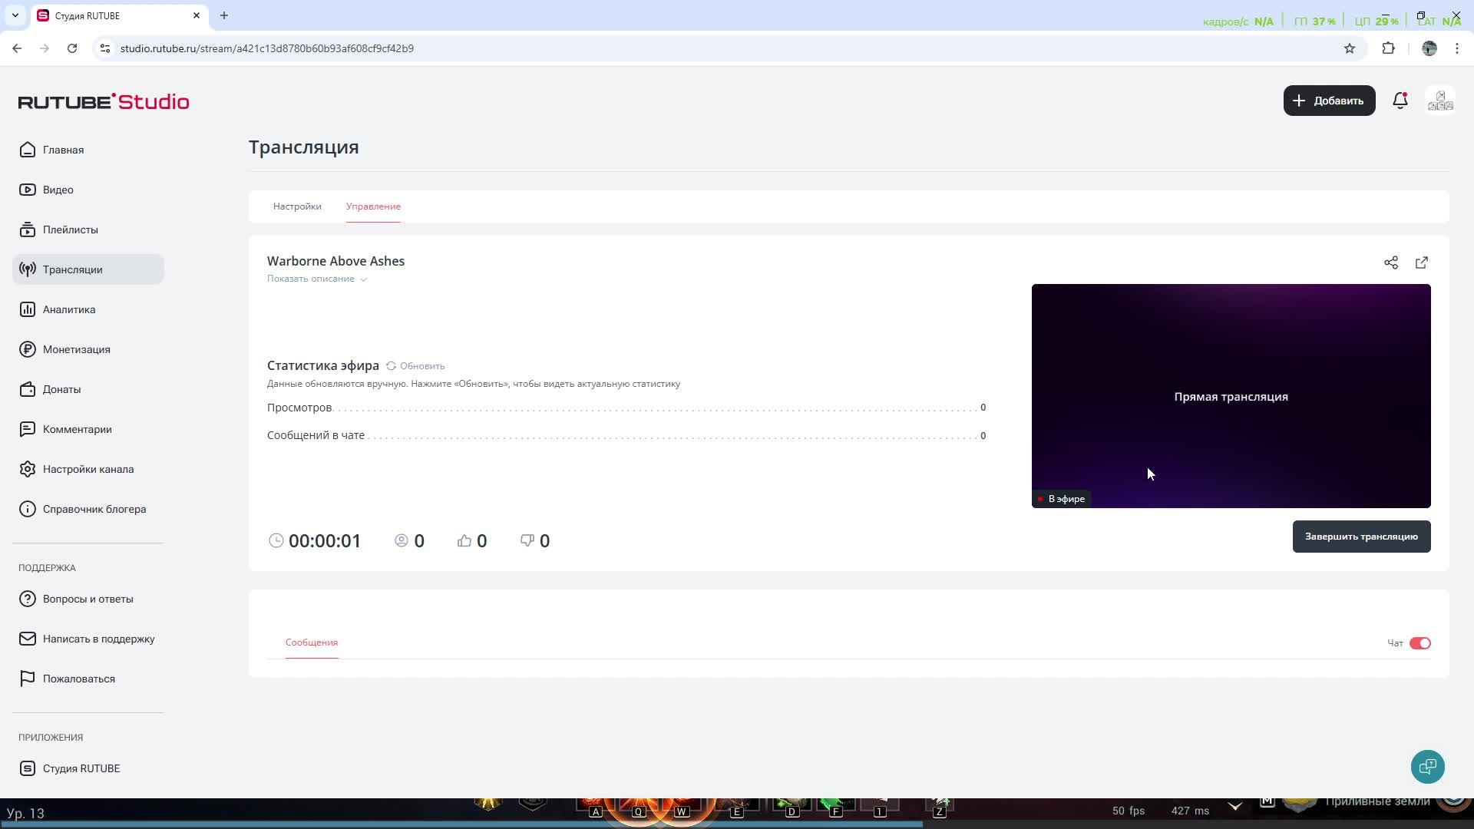Click the share icon for the stream
1474x829 pixels.
pyautogui.click(x=1390, y=263)
